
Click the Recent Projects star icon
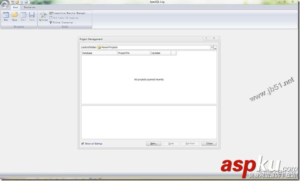point(100,47)
